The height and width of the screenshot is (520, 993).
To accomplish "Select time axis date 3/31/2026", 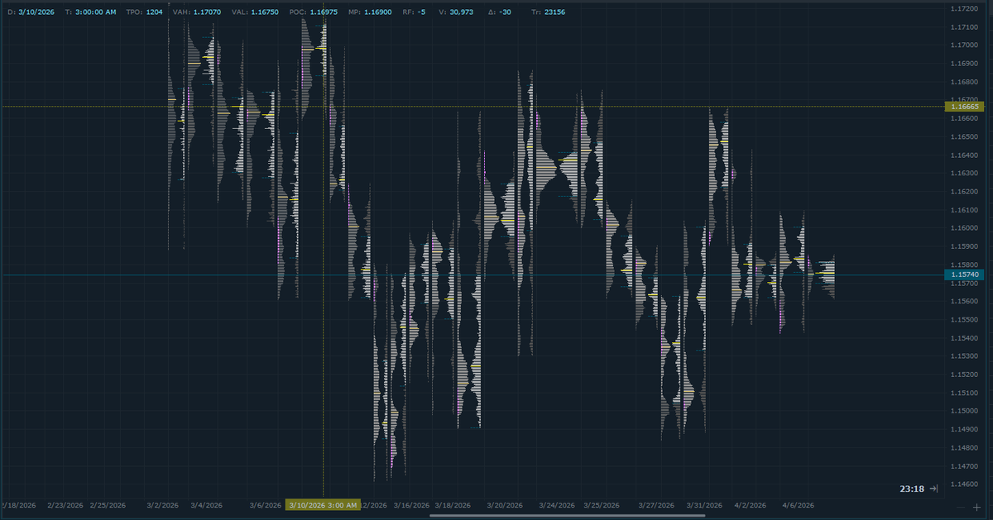I will pyautogui.click(x=703, y=505).
